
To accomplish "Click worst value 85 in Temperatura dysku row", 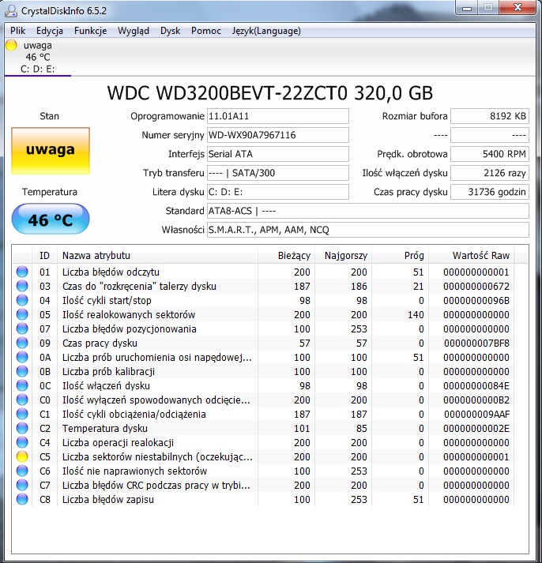I will pyautogui.click(x=362, y=428).
